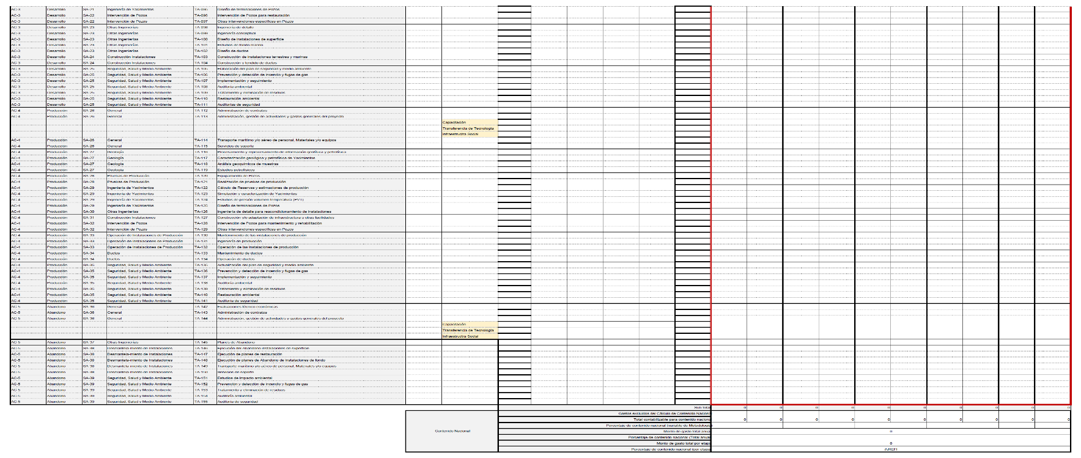Select 'Operación de las instalaciones de producción' cell

[258, 247]
